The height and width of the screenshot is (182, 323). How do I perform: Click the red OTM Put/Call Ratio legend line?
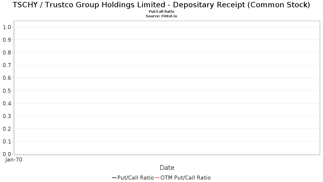coord(157,178)
